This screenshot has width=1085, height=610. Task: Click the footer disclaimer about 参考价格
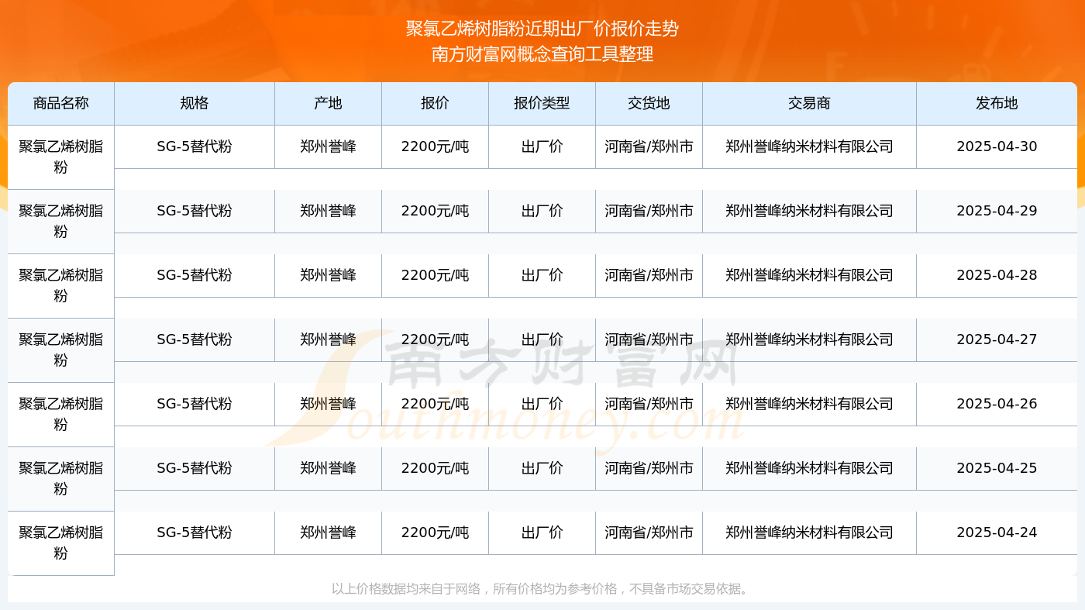[x=542, y=589]
